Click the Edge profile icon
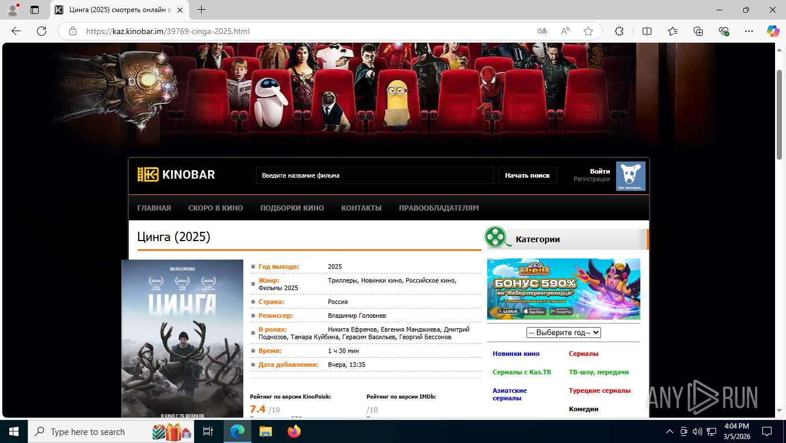Viewport: 786px width, 443px height. (x=13, y=10)
